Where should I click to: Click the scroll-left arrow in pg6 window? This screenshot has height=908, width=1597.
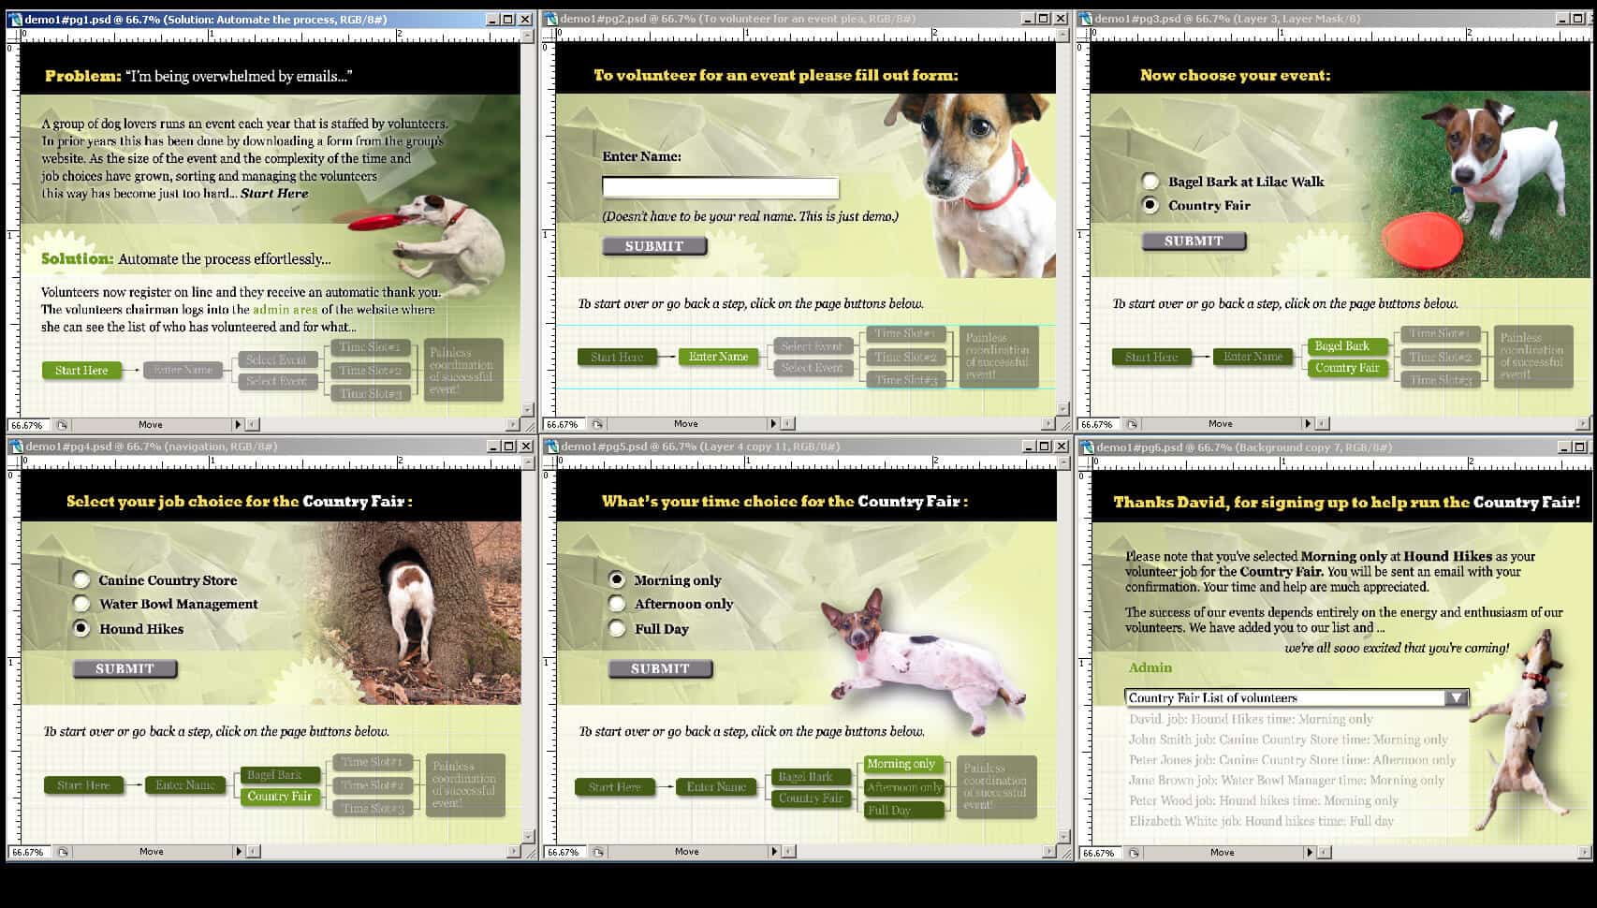click(x=1323, y=853)
